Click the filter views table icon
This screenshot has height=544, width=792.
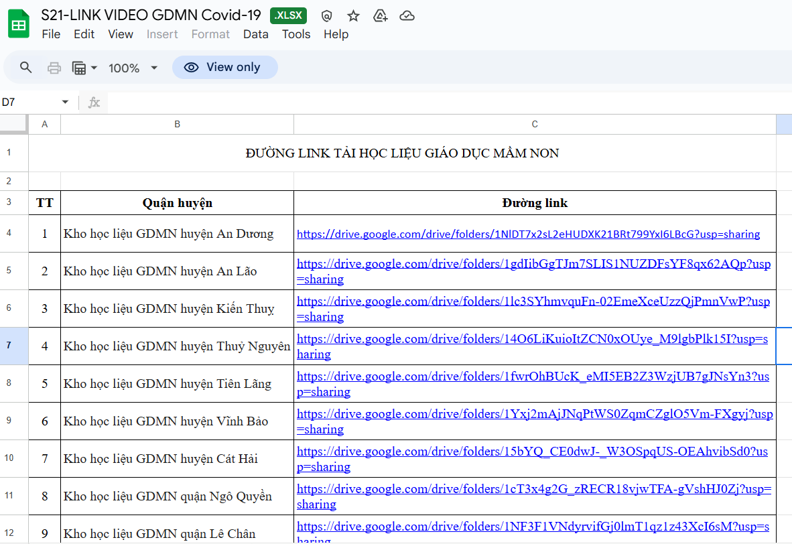point(79,68)
